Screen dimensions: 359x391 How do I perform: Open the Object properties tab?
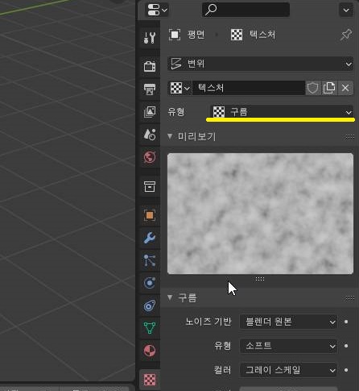150,215
